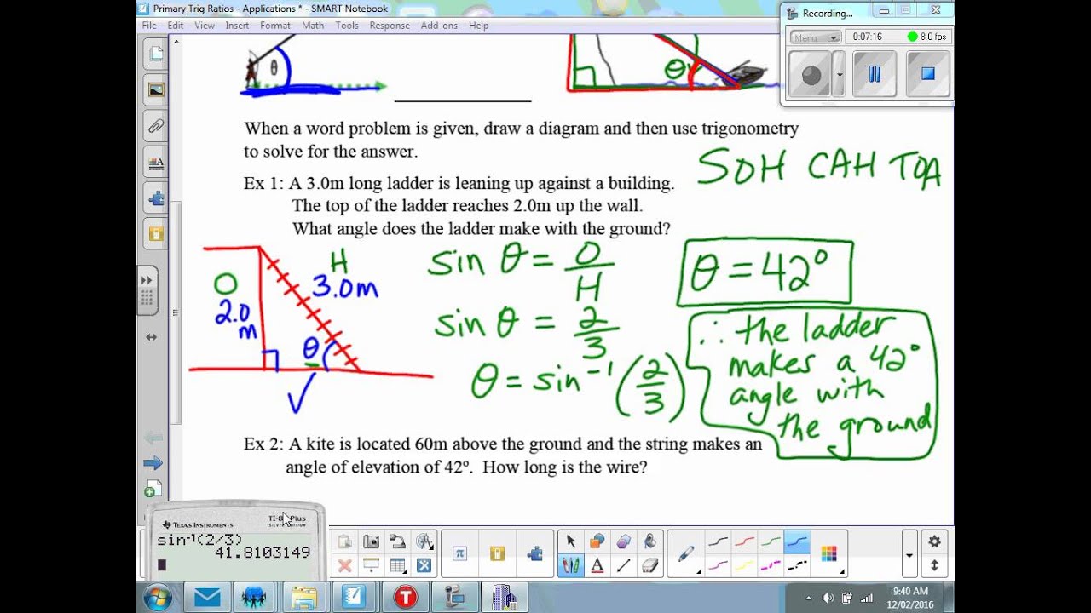Open the Attachments paperclip tab
The height and width of the screenshot is (613, 1091).
point(156,127)
